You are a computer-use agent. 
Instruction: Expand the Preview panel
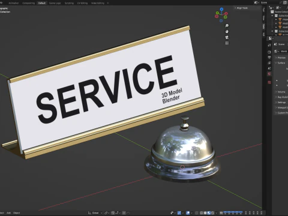point(281,58)
